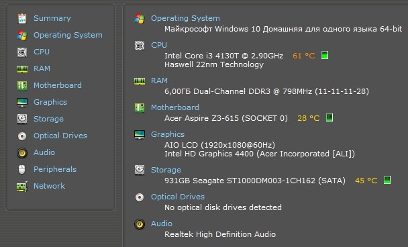Click the Intel Core i3 4130T text
408x247 pixels.
coord(223,56)
